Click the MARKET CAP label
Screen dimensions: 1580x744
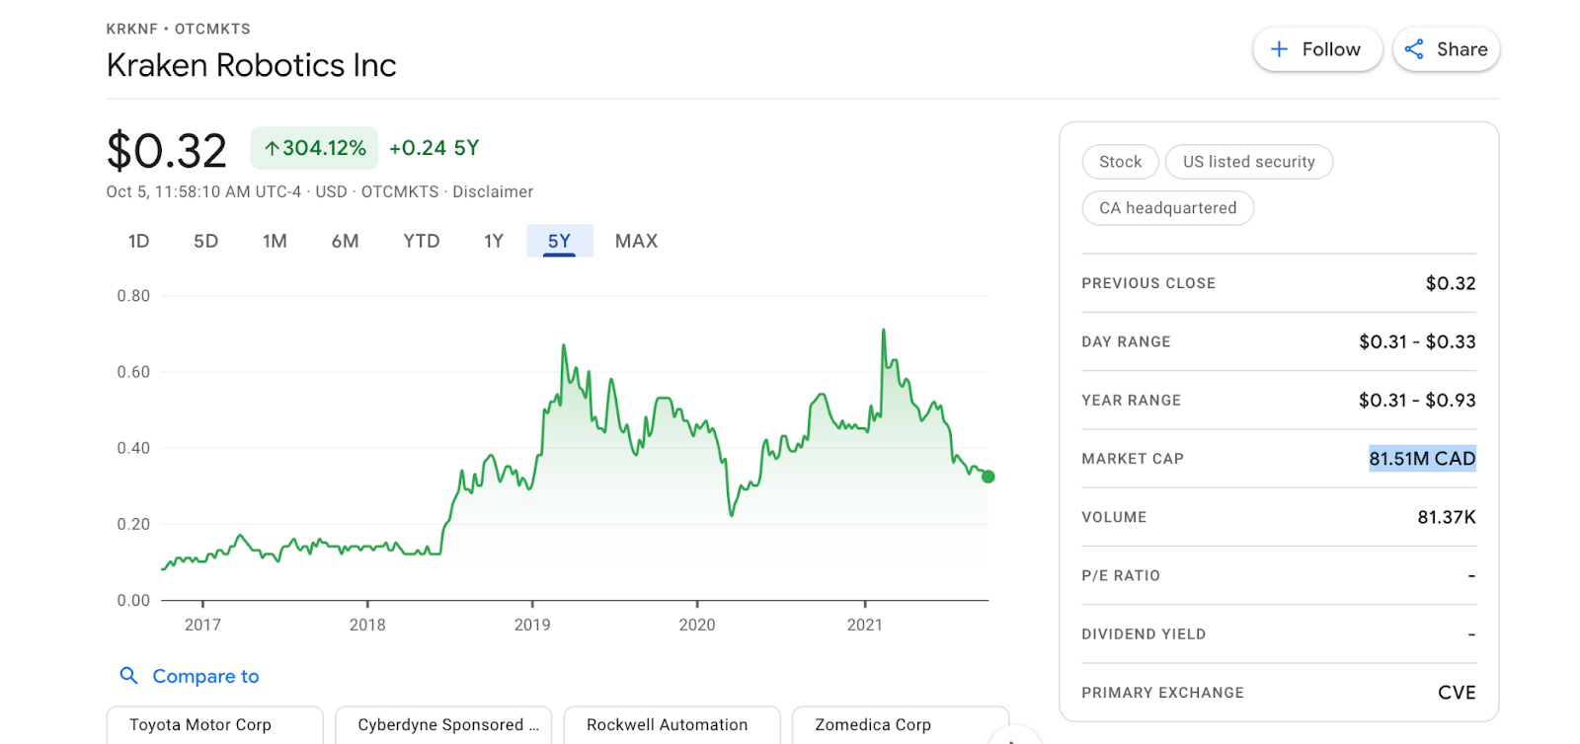(x=1133, y=458)
